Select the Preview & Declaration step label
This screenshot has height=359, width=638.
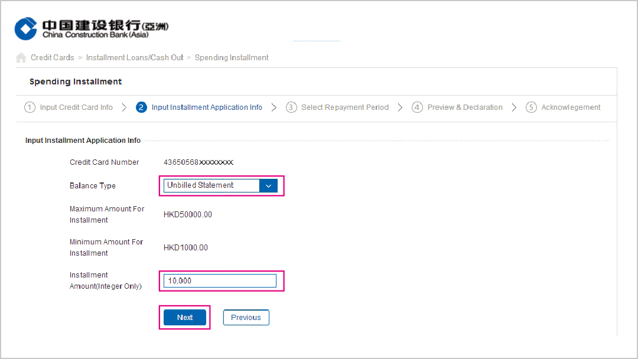tap(465, 107)
